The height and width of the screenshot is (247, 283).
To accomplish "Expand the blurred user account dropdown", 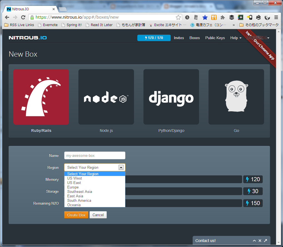I will point(258,38).
